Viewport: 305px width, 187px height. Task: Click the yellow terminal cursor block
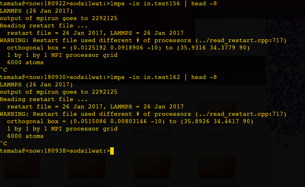click(x=112, y=151)
